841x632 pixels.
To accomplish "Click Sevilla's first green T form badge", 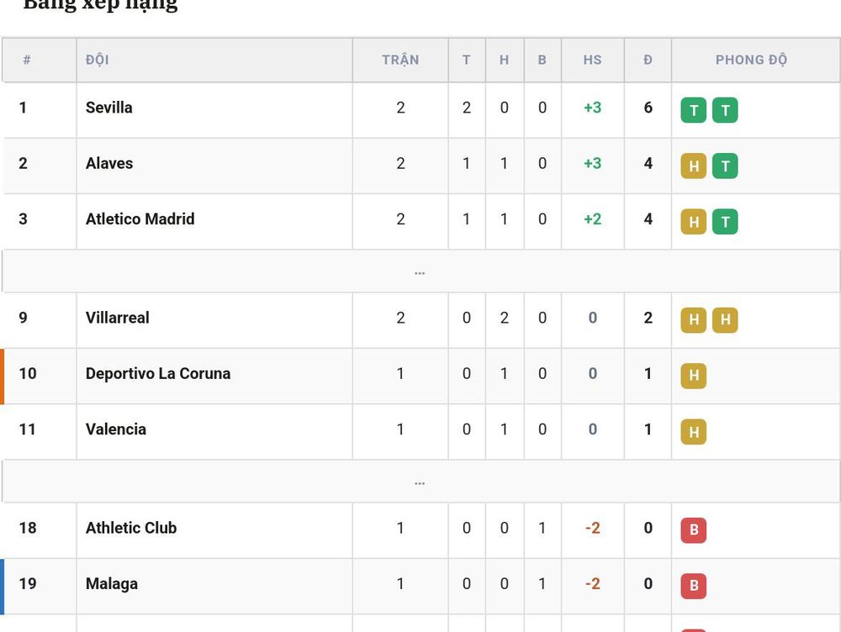I will pyautogui.click(x=694, y=110).
